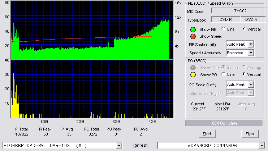Select Instant jitter option
Image resolution: width=268 pixels, height=151 pixels.
(x=223, y=67)
